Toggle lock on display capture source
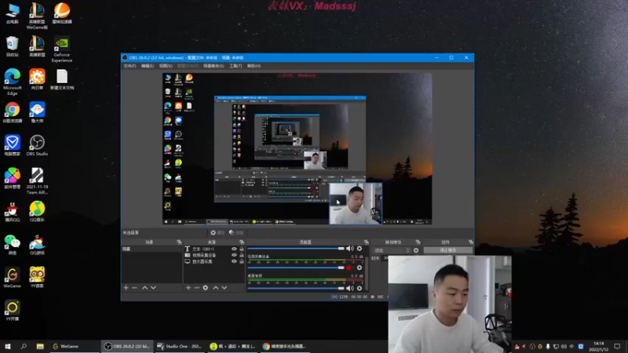628x353 pixels. point(242,261)
